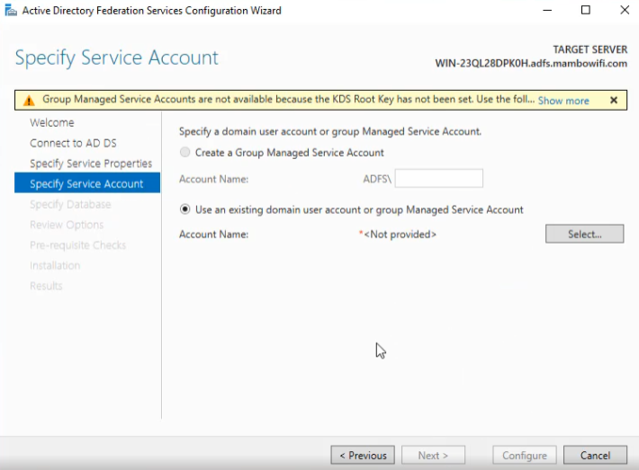Click the Select... account button

584,234
